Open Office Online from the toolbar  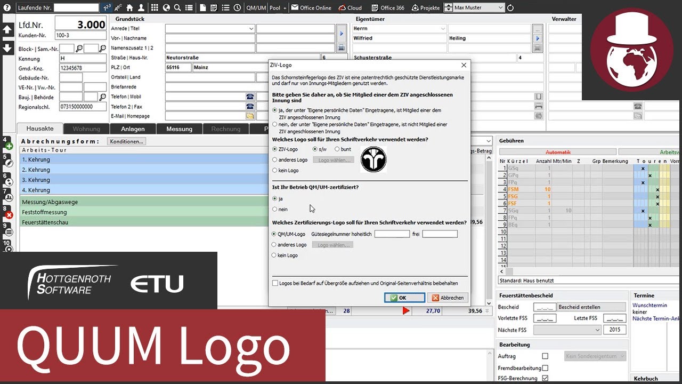point(311,8)
